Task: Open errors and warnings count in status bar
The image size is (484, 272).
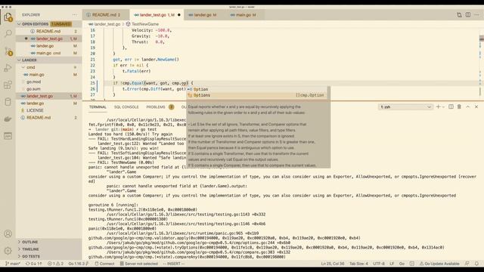Action: pos(55,264)
